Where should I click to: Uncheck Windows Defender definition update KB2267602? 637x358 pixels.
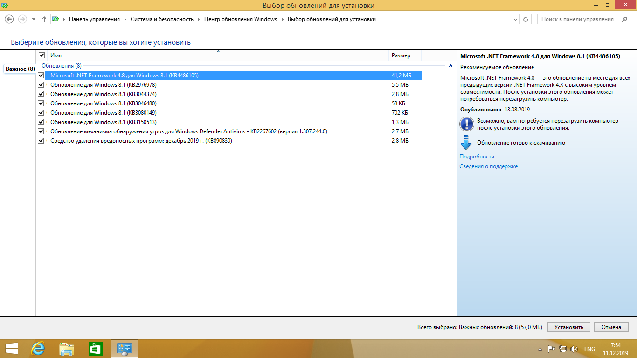(x=41, y=131)
